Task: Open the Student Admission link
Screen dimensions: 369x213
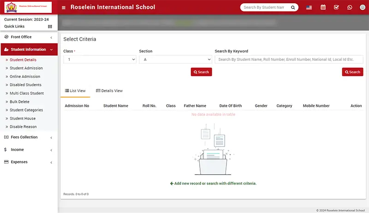Action: [x=26, y=68]
